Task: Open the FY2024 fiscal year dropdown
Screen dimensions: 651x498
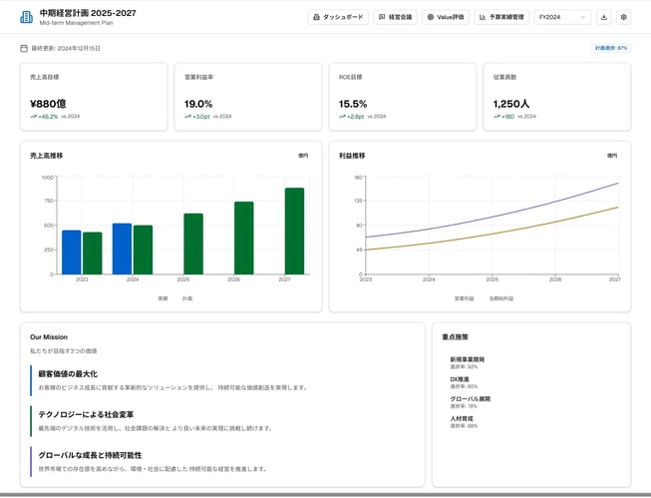Action: (562, 17)
